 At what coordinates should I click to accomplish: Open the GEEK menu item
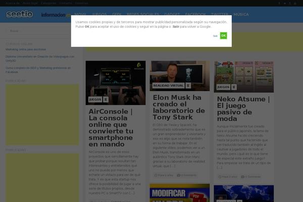coord(117,14)
